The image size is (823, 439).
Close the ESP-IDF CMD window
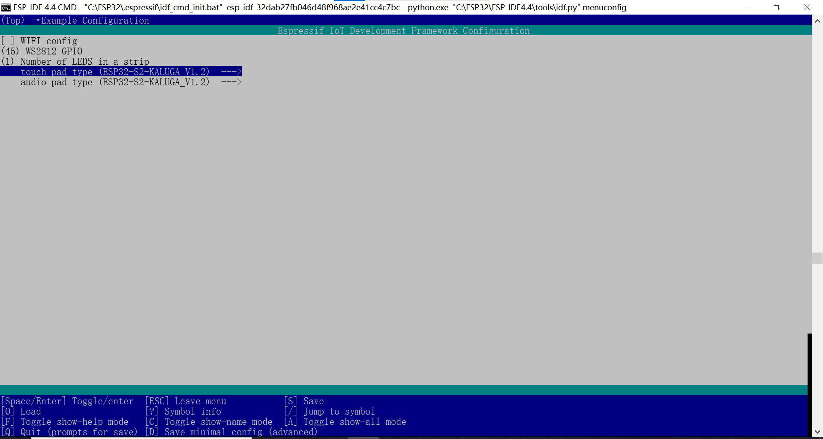(807, 7)
